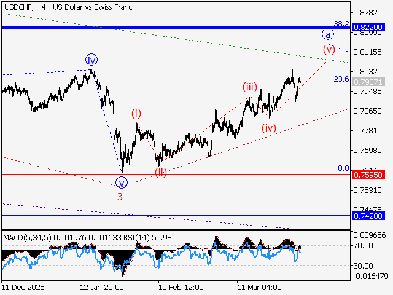Click the circled blue 'v' wave marker
The height and width of the screenshot is (295, 393).
pyautogui.click(x=122, y=183)
